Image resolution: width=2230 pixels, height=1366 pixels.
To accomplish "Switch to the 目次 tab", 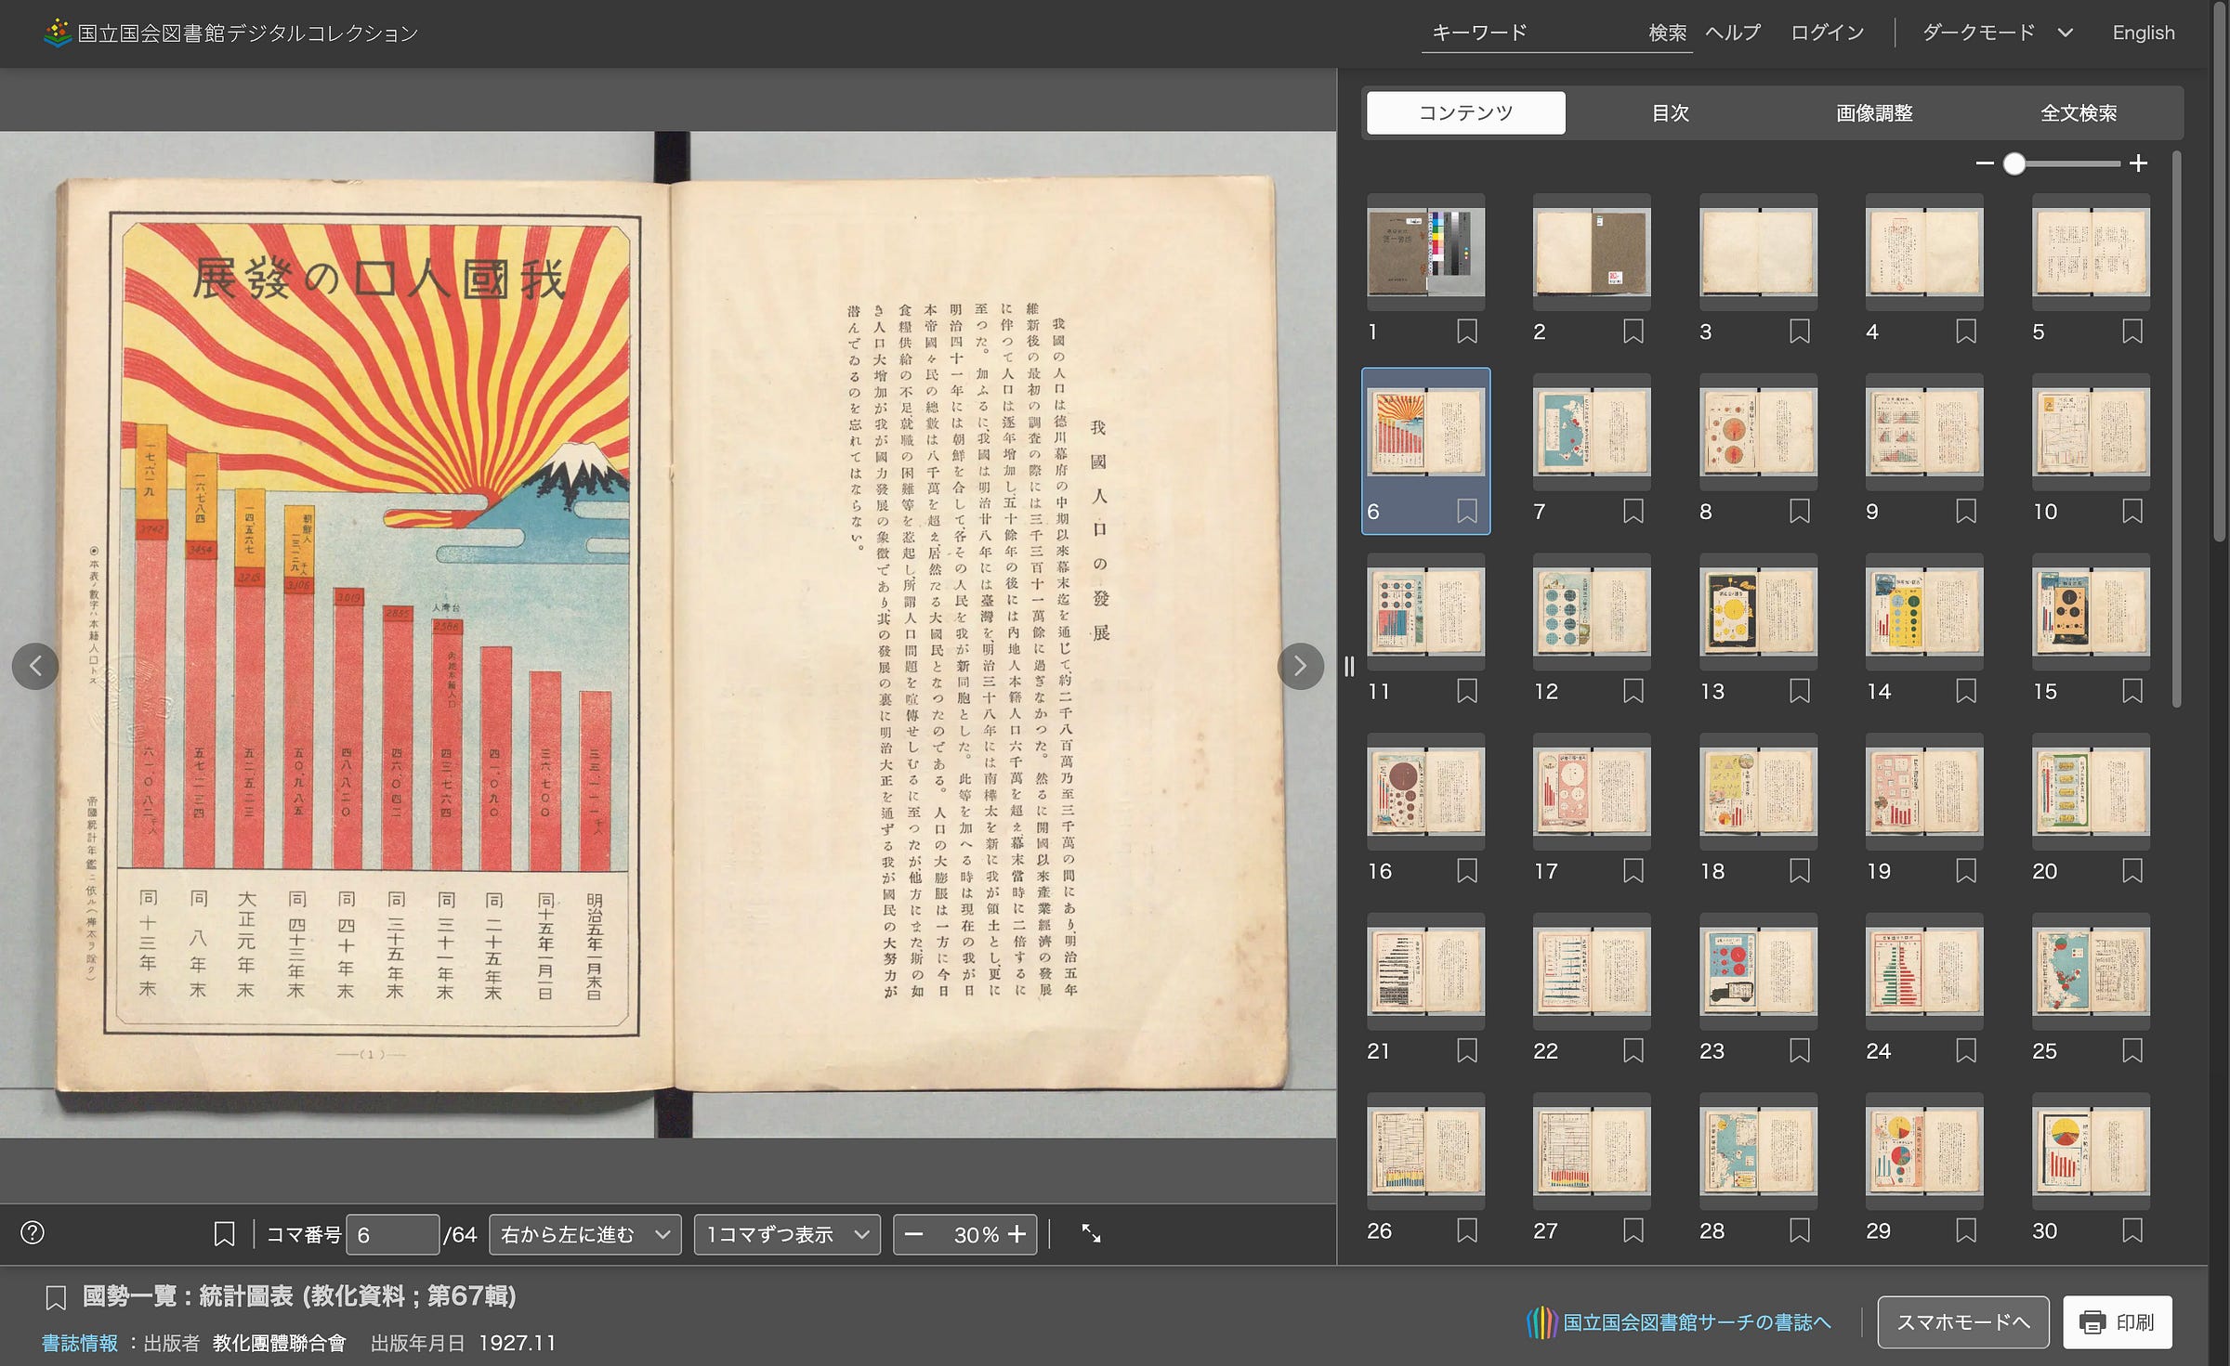I will click(1670, 112).
